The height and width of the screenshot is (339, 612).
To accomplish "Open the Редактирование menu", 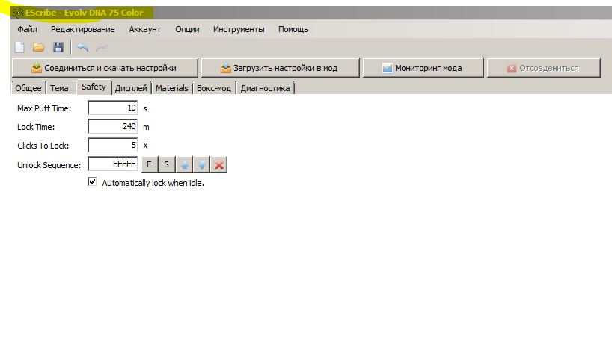I will pos(83,29).
